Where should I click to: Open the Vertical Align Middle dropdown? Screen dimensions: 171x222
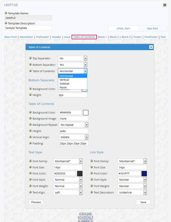74,137
